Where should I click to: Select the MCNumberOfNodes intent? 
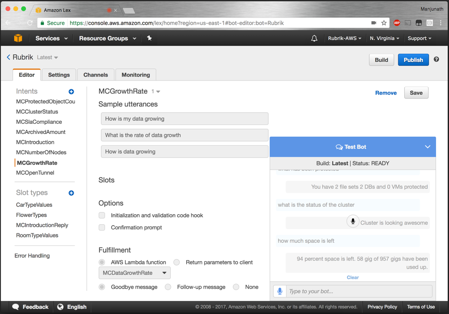pyautogui.click(x=41, y=152)
